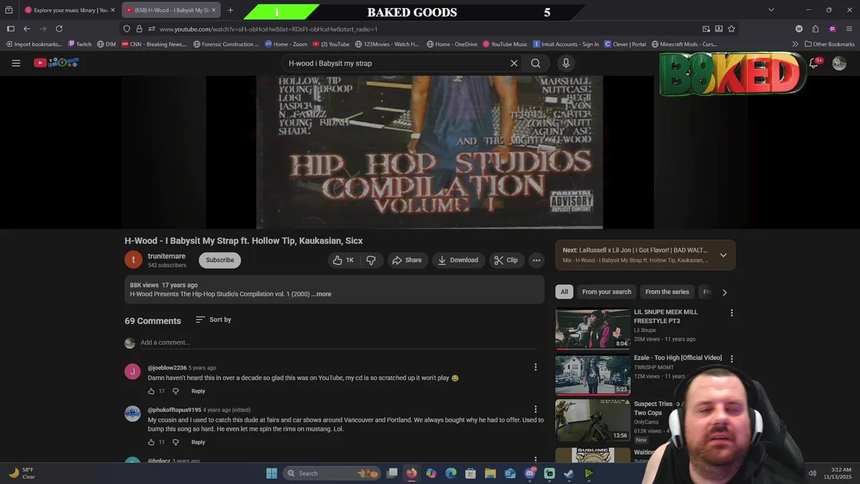
Task: Open Microsoft Edge from the taskbar
Action: tap(451, 473)
